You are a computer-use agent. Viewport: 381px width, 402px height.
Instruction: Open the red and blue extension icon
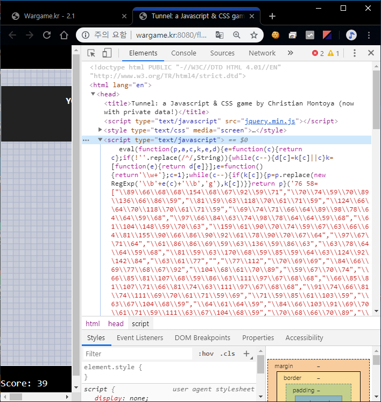click(x=327, y=35)
